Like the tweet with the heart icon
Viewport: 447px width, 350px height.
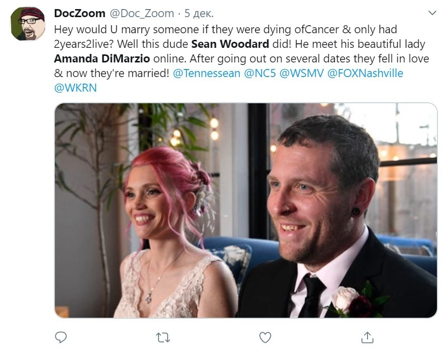pos(265,337)
